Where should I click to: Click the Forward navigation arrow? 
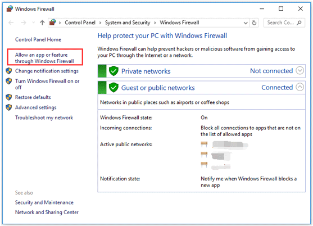(x=24, y=22)
